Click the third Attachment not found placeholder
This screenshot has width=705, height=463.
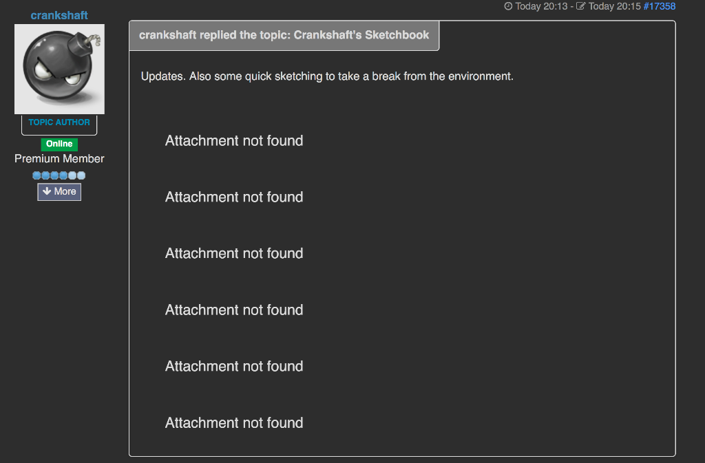coord(234,253)
